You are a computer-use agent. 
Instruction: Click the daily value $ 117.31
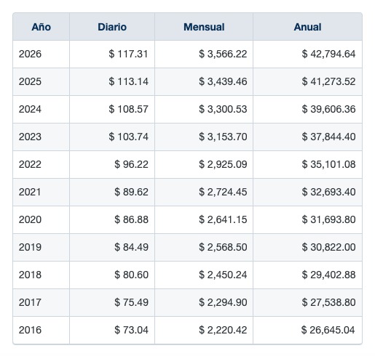(128, 54)
